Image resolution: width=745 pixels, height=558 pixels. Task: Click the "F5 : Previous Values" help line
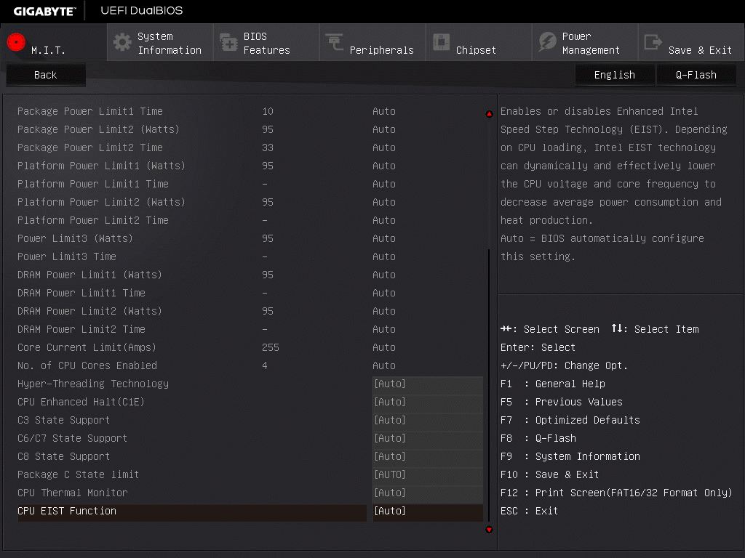point(562,402)
